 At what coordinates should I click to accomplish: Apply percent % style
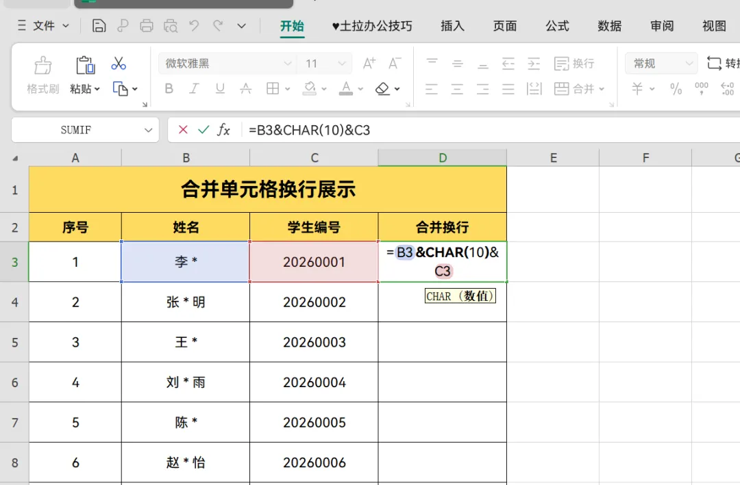pos(676,89)
